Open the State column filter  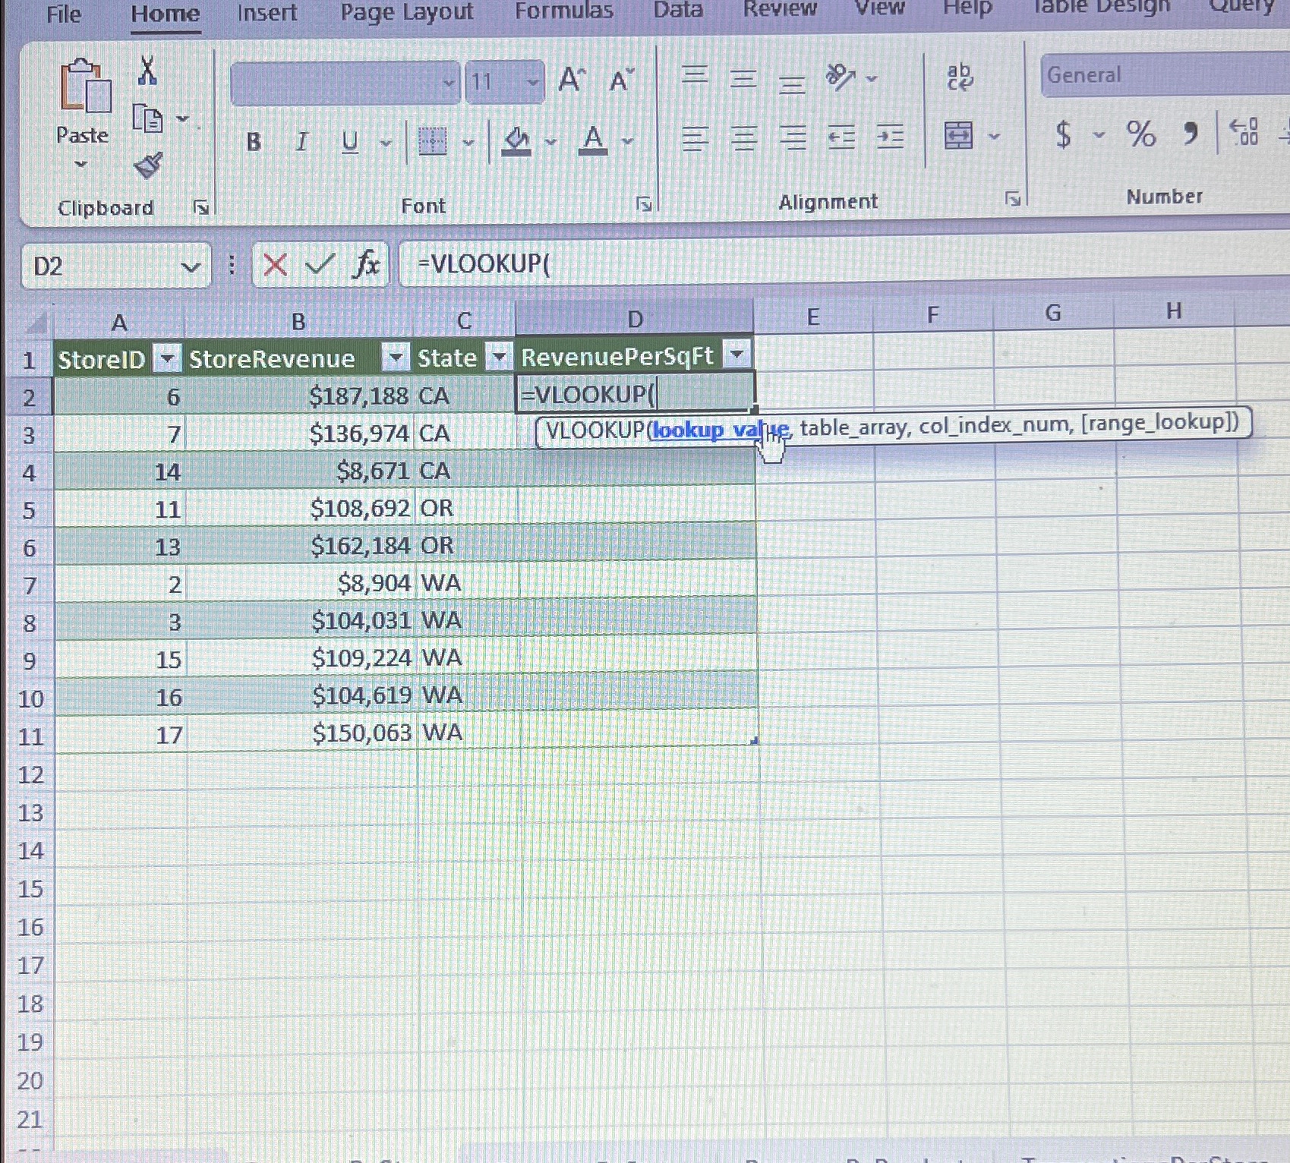(499, 357)
